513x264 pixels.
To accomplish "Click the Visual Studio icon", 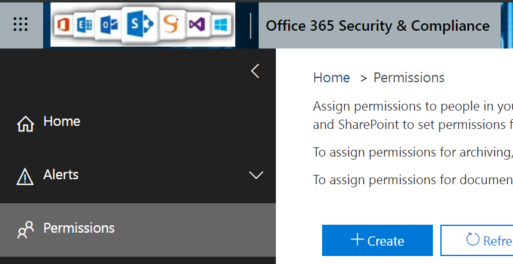I will tap(197, 25).
